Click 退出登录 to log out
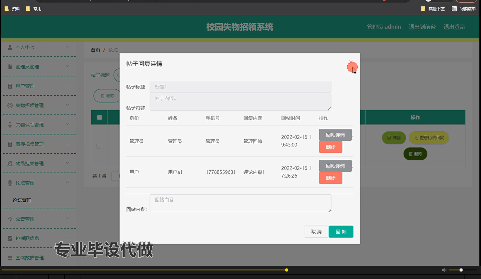This screenshot has width=481, height=279. coord(454,27)
